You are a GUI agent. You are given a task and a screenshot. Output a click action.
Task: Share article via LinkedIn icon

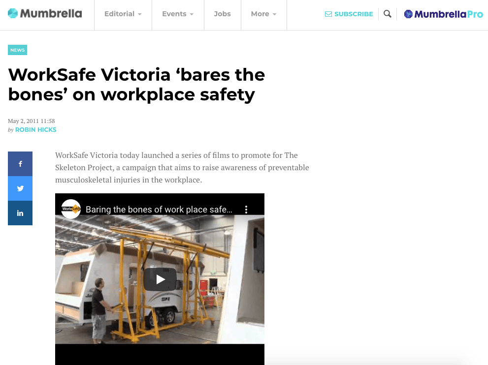(x=20, y=213)
